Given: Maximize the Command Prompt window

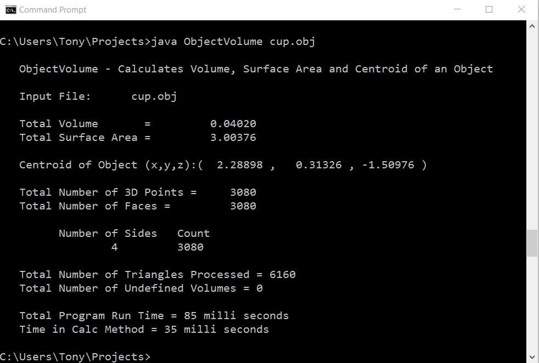Looking at the screenshot, I should pos(489,10).
